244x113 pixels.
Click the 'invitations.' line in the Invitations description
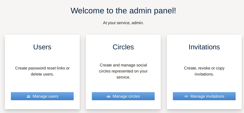204,74
